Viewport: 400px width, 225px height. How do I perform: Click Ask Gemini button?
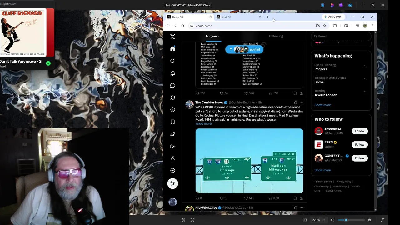(x=333, y=17)
